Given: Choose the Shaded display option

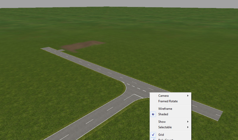Looking at the screenshot, I should (163, 114).
